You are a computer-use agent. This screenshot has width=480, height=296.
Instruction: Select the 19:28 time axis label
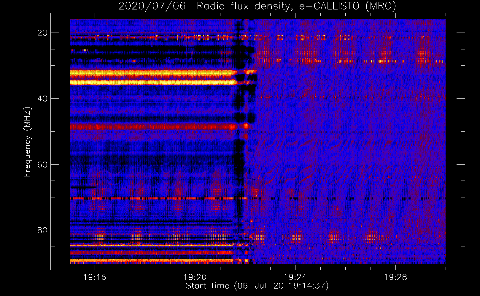(x=395, y=277)
